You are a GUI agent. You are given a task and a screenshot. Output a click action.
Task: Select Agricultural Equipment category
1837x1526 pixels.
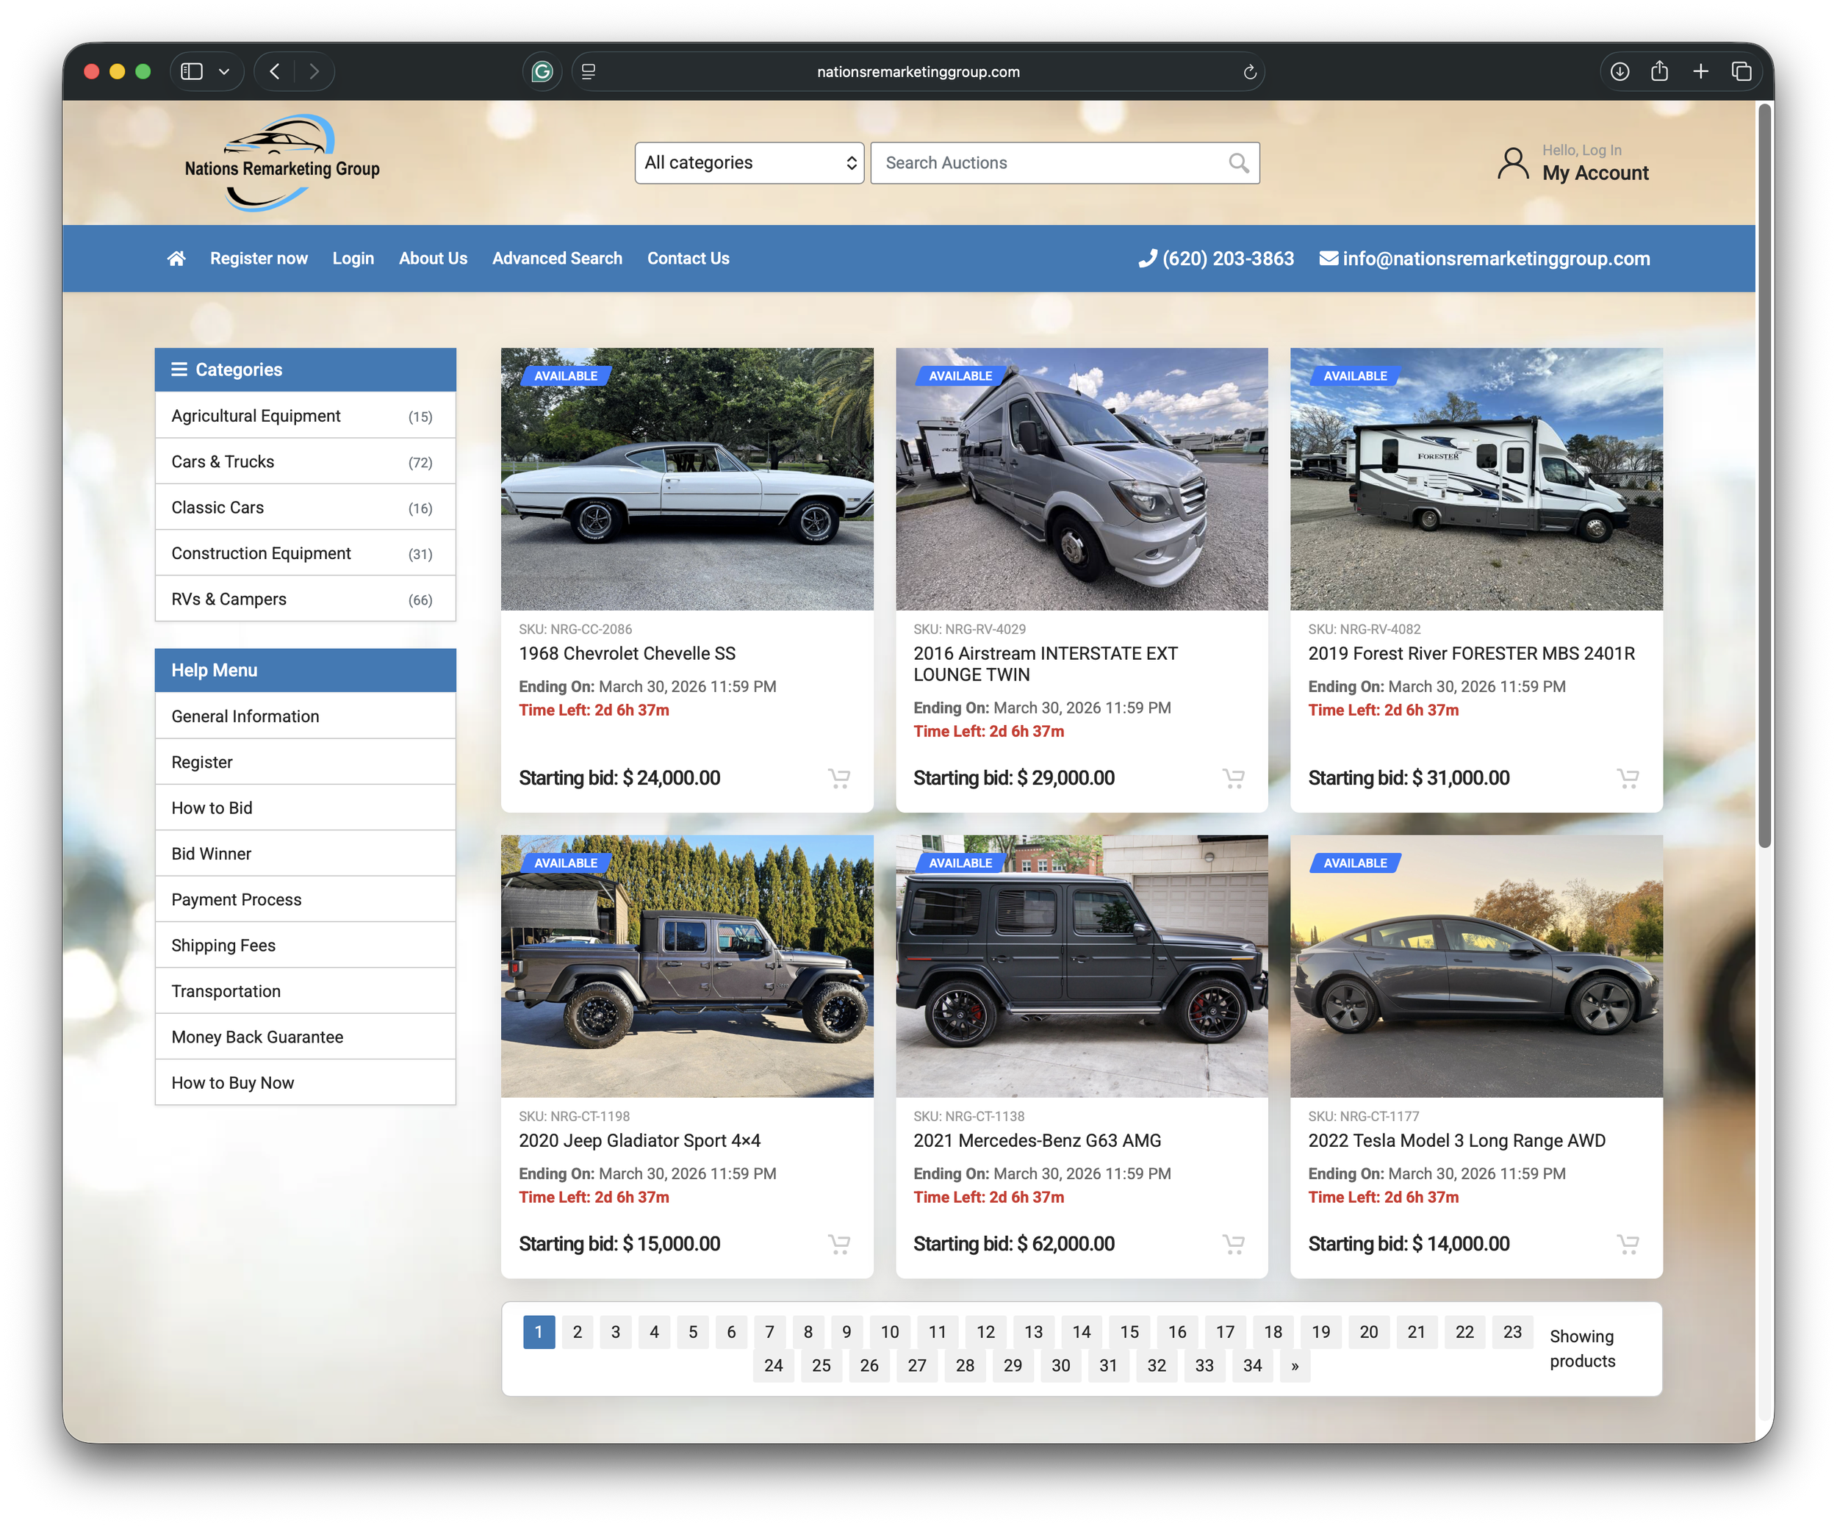click(x=305, y=417)
